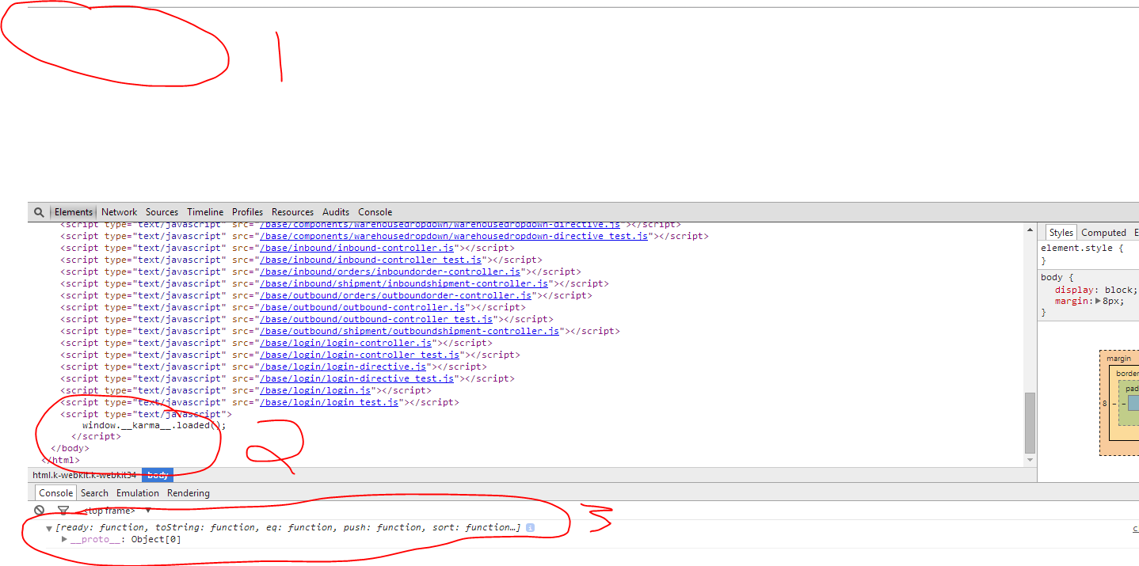Select html.k-webkit.k-webkit34 breadcrumb

[85, 475]
